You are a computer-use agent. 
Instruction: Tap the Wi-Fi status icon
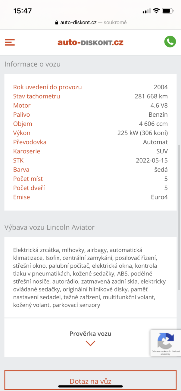(x=156, y=11)
